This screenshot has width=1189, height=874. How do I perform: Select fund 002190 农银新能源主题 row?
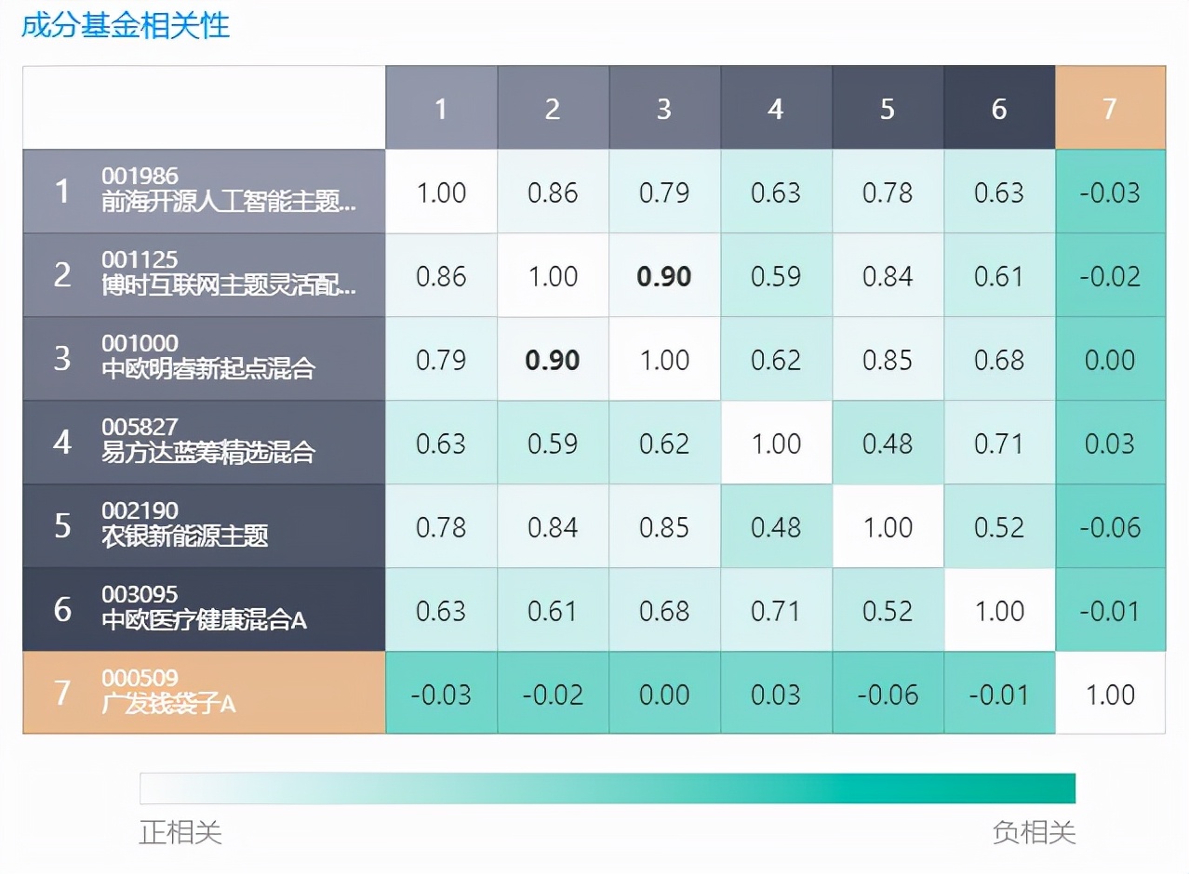pos(205,526)
